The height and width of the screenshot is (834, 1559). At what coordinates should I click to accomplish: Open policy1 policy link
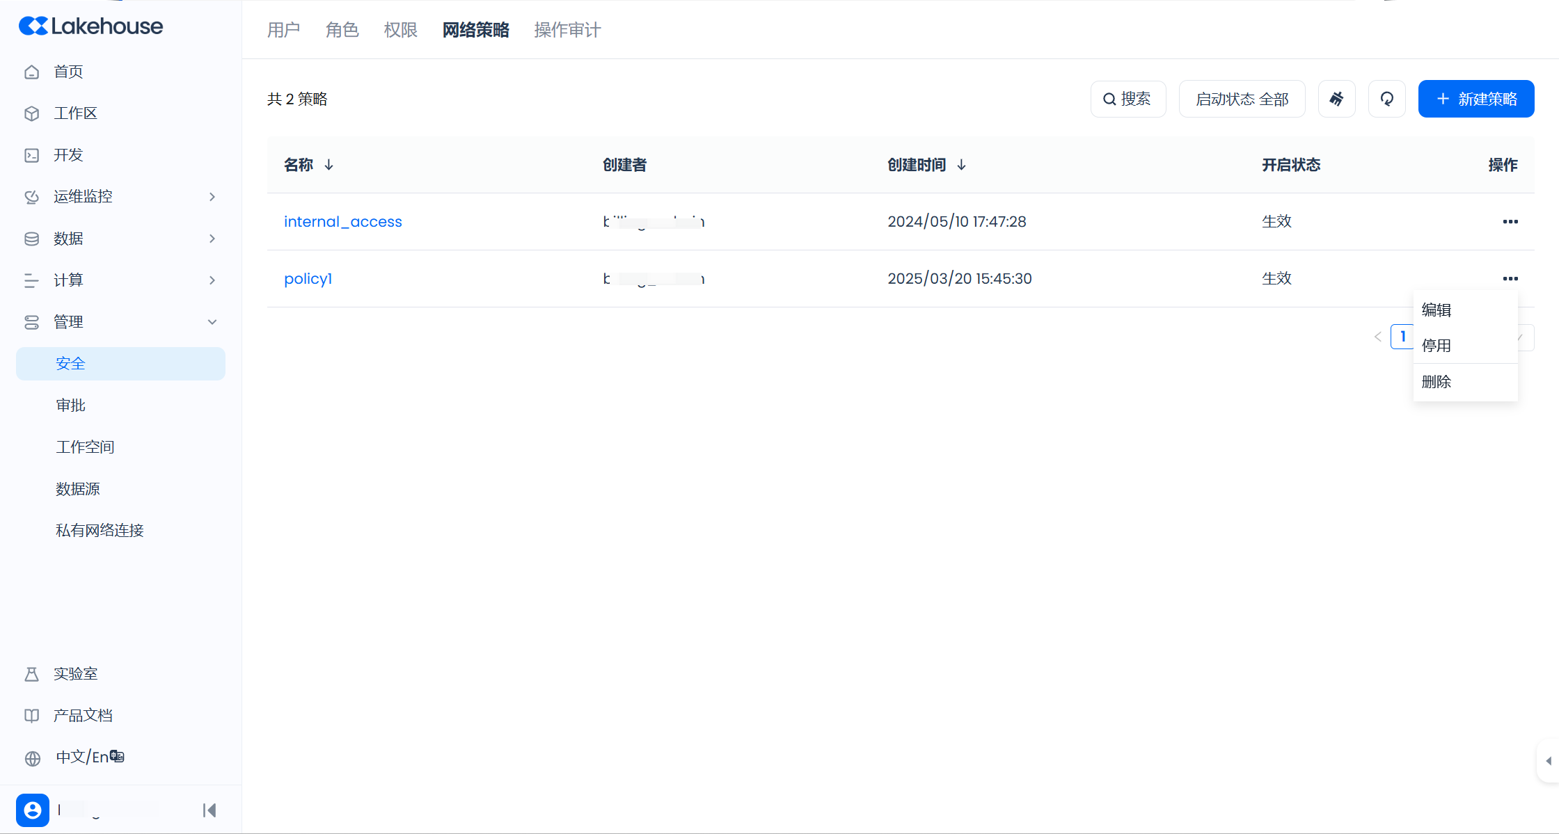click(x=308, y=278)
